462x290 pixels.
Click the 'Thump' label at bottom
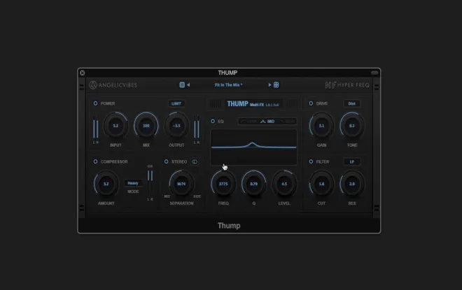click(x=229, y=226)
